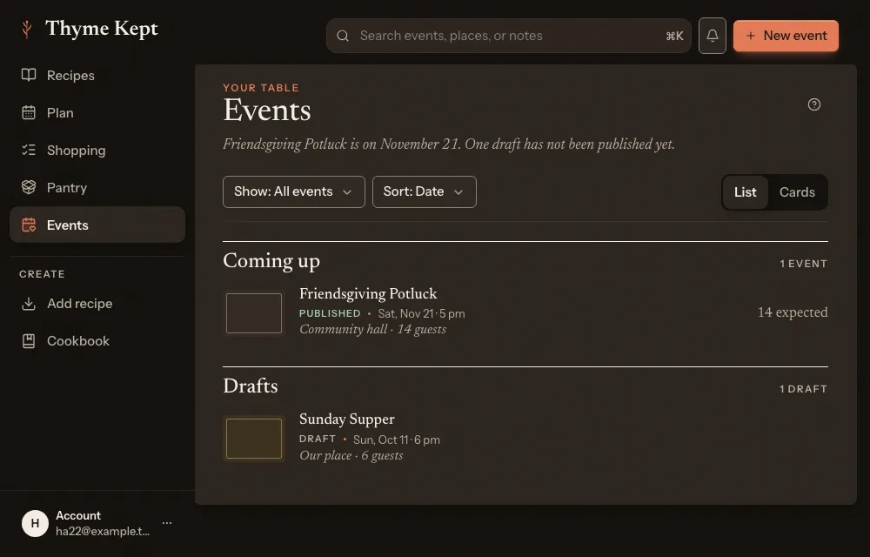Open the Friendsgiving Potluck event title
Viewport: 870px width, 557px height.
pyautogui.click(x=368, y=293)
